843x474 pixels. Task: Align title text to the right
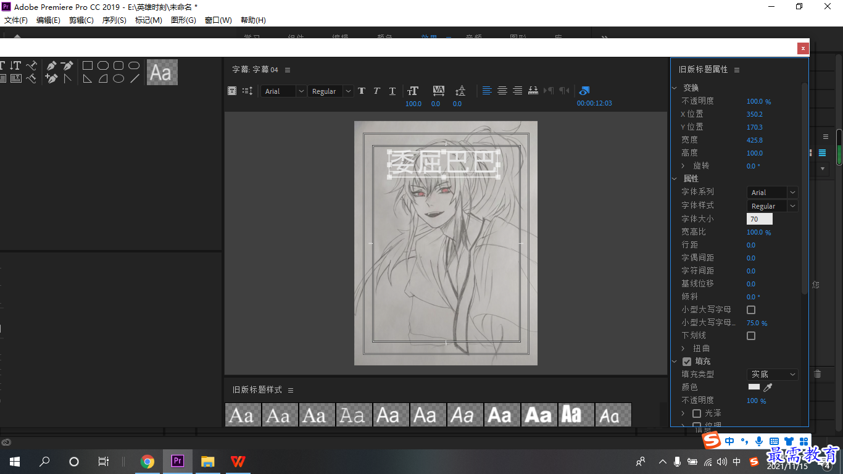(x=518, y=91)
